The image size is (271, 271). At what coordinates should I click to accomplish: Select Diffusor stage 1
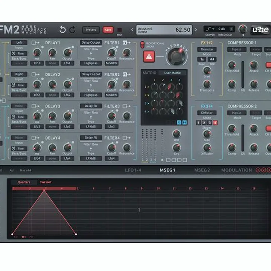198,123
